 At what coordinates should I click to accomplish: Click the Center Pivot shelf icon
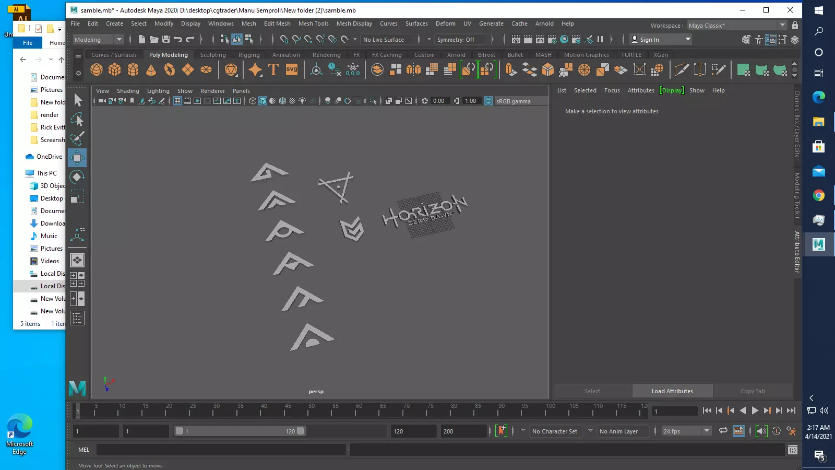pos(316,69)
